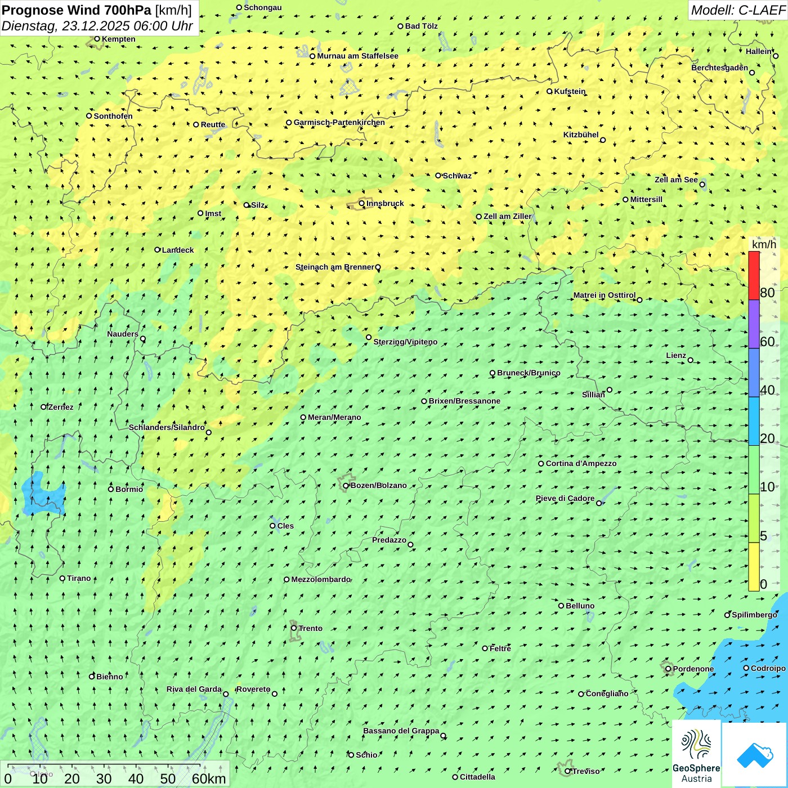Click the 'Modell: C-LAEF' label
788x788 pixels.
[x=738, y=10]
